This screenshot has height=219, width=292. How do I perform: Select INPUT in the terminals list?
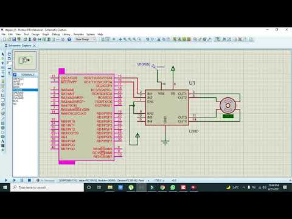(x=17, y=82)
